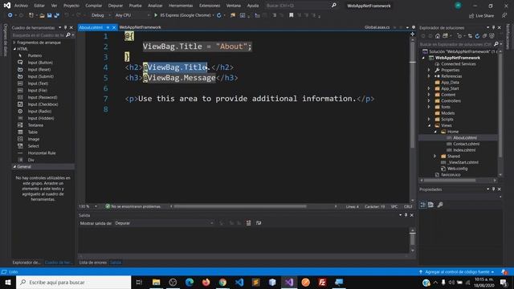The width and height of the screenshot is (514, 289).
Task: Close the About.cshtml editor tab
Action: 114,27
